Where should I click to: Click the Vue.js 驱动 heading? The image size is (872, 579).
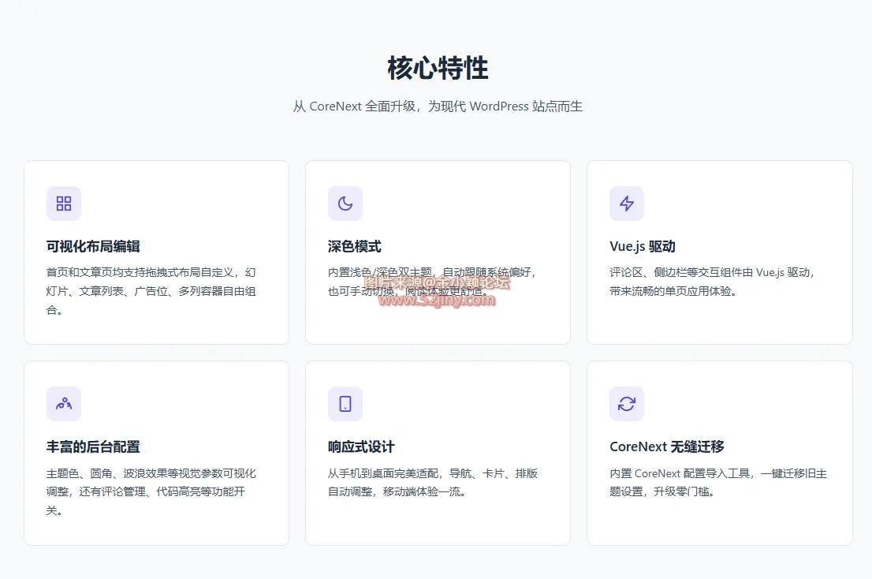click(x=643, y=246)
